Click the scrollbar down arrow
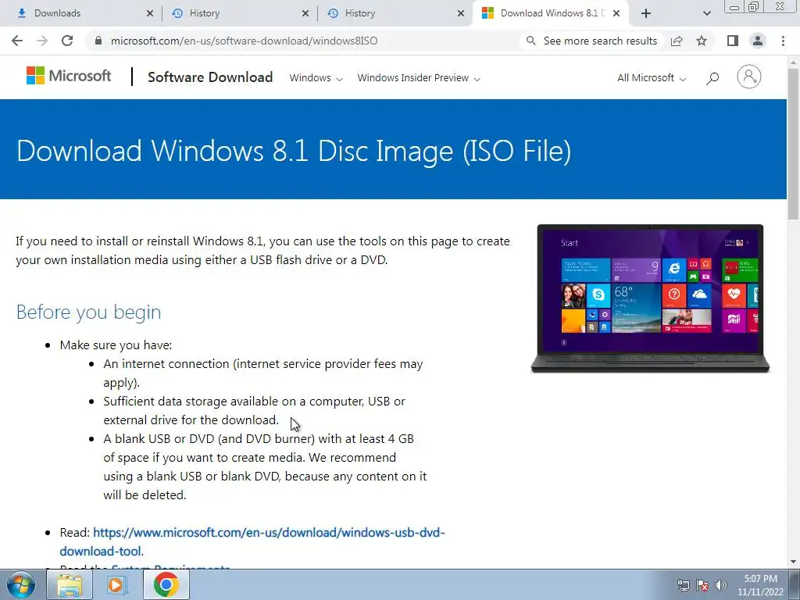The width and height of the screenshot is (800, 600). point(794,562)
